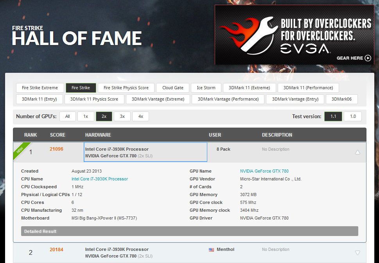The image size is (379, 263).
Task: Switch to Cloud Gate benchmark
Action: (x=173, y=88)
